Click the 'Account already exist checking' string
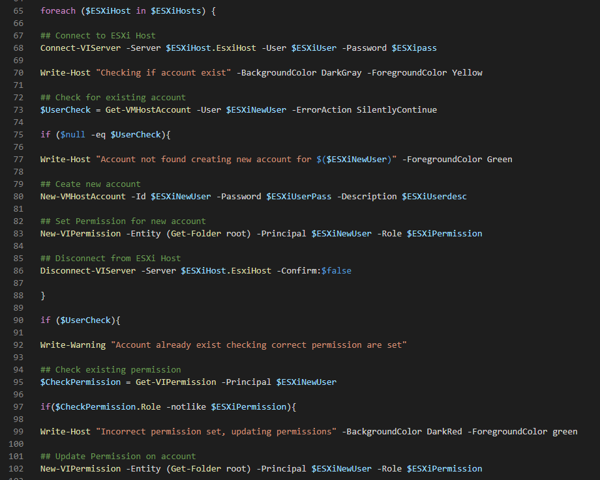 [x=259, y=345]
